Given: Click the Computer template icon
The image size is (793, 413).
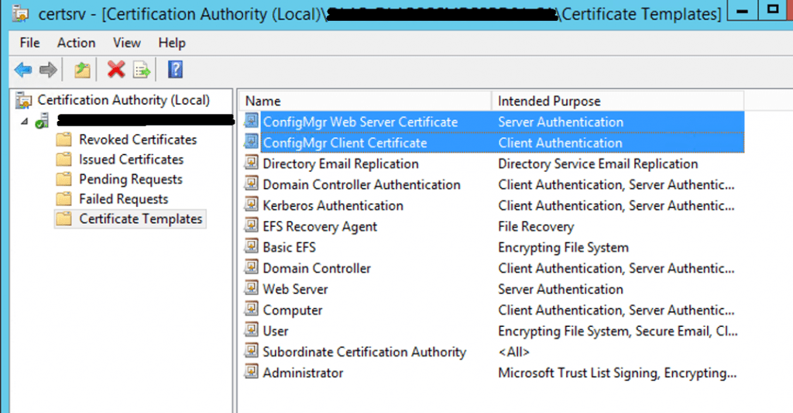Looking at the screenshot, I should click(252, 308).
